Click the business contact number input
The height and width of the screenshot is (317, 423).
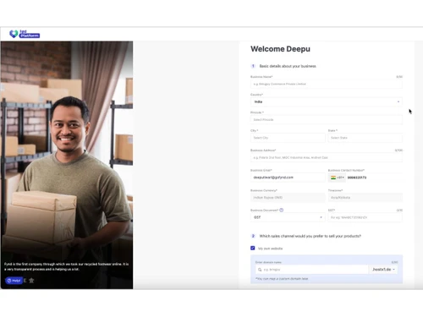(374, 178)
